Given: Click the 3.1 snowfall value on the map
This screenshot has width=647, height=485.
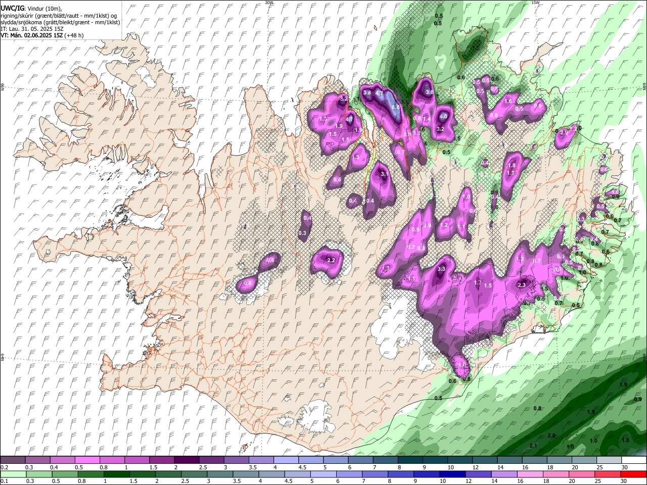Looking at the screenshot, I should (384, 174).
